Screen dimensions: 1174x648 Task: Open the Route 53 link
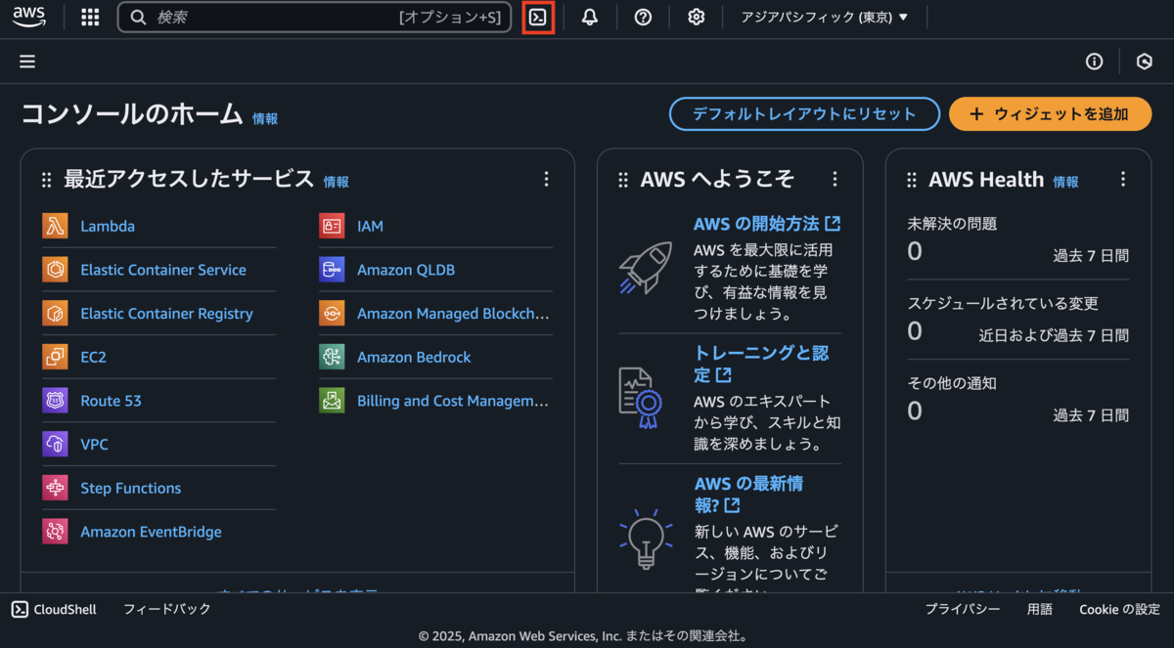(111, 401)
